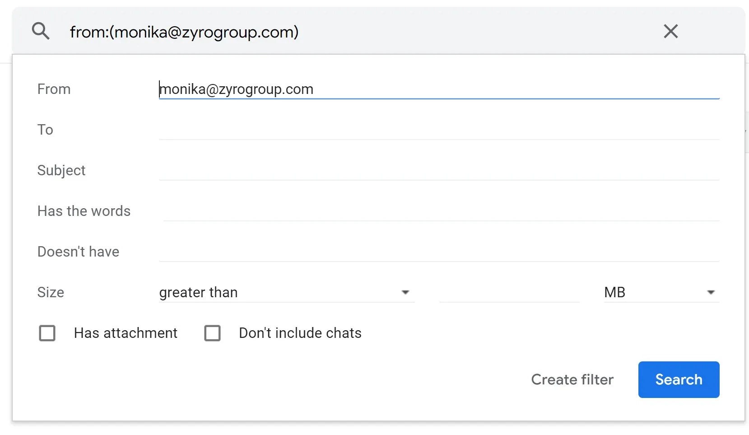Click the "Has the words" input
The width and height of the screenshot is (749, 435).
coord(406,211)
